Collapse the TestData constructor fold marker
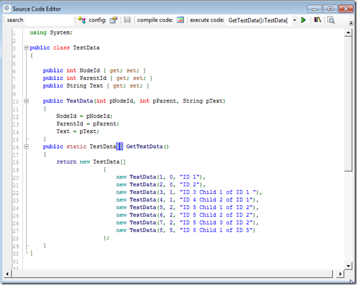This screenshot has width=357, height=285. (27, 101)
